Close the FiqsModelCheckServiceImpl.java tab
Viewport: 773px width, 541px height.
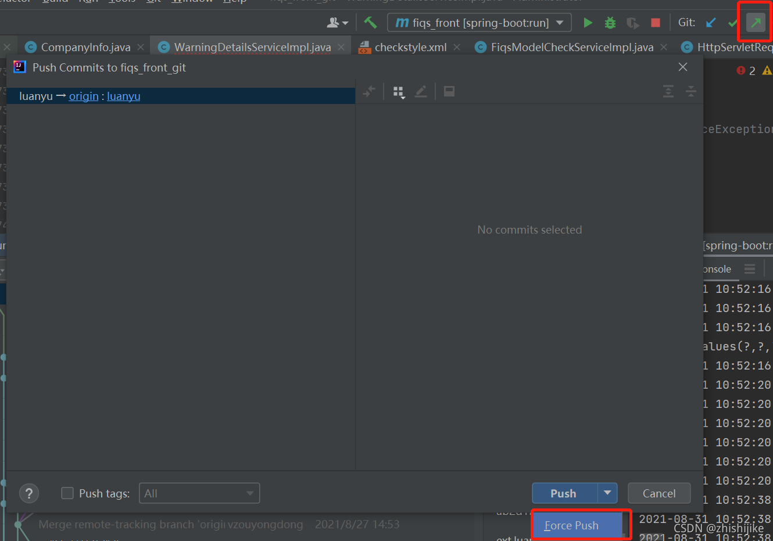pyautogui.click(x=664, y=47)
